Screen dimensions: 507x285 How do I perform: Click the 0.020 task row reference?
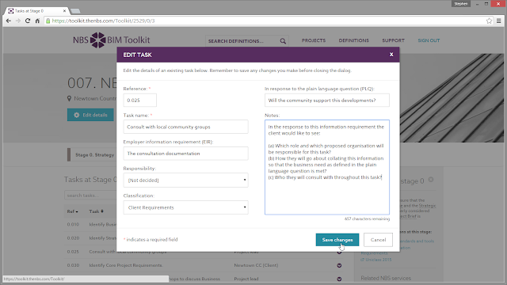coord(73,237)
